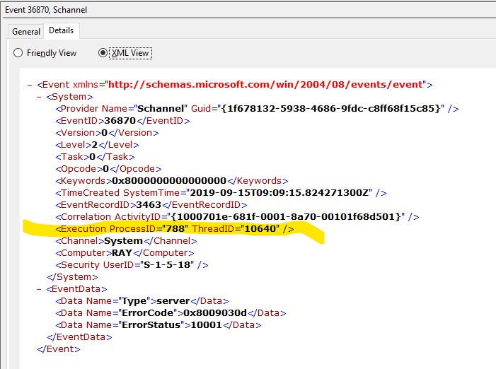Click the Provider Name Schannel line

tap(257, 109)
